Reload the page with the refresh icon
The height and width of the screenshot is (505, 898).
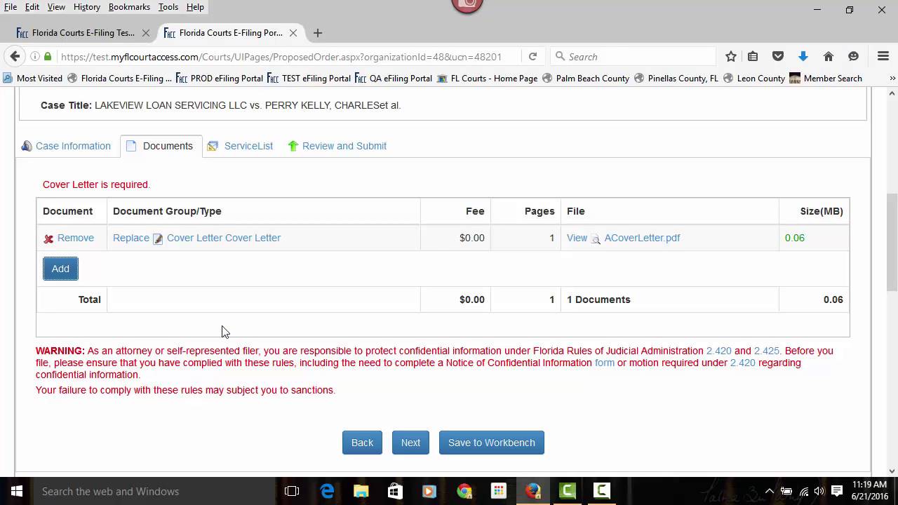click(532, 57)
